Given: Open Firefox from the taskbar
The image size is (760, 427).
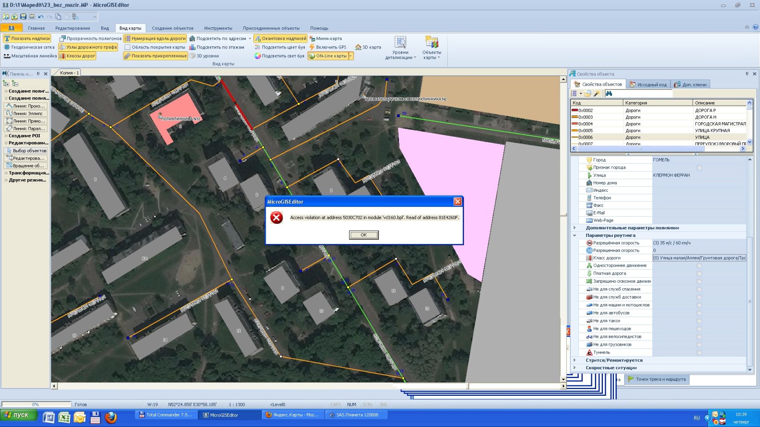Looking at the screenshot, I should [x=111, y=417].
